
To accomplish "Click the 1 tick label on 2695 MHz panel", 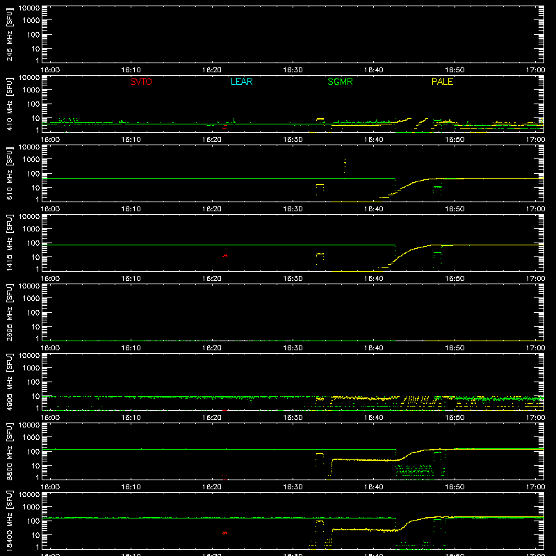I will point(38,338).
